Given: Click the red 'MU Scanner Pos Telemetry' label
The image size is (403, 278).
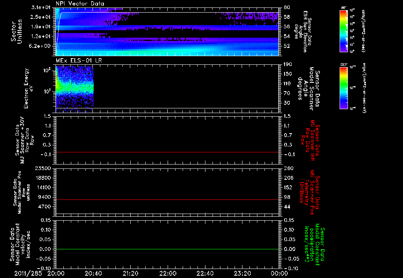Looking at the screenshot, I should [x=309, y=192].
